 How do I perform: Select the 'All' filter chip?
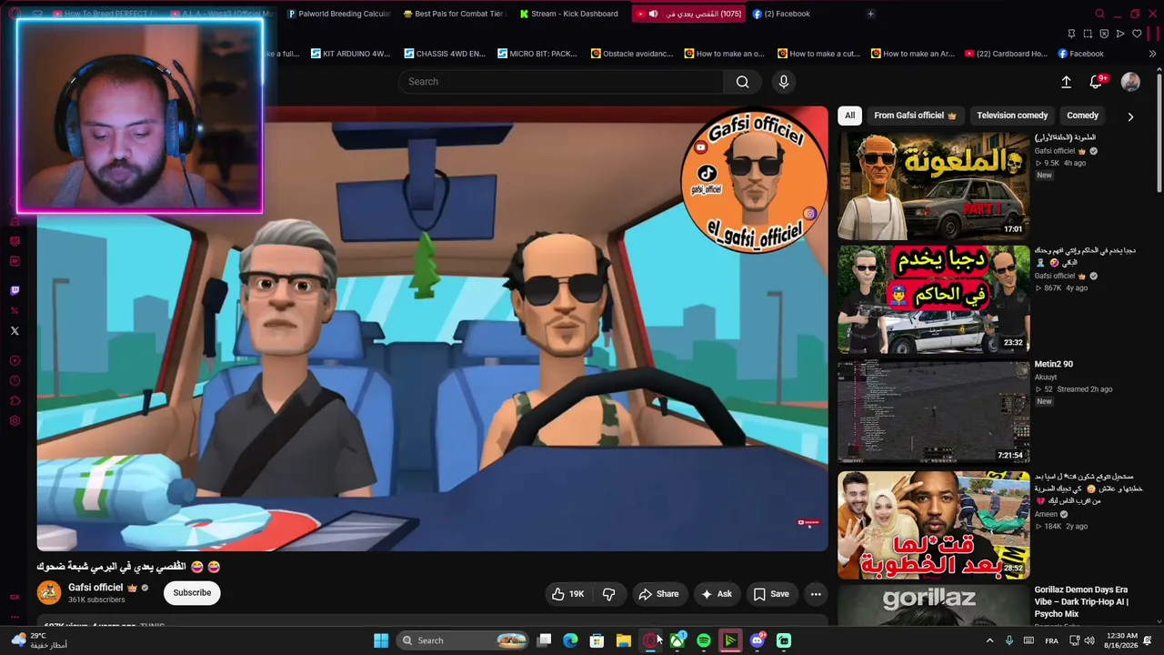click(849, 116)
